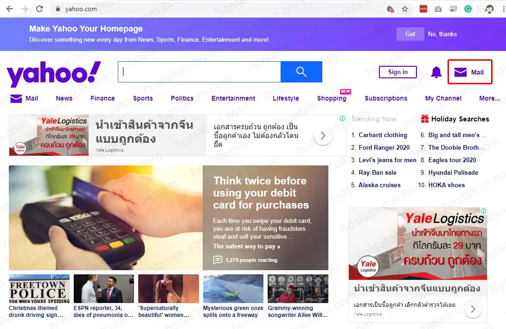The width and height of the screenshot is (506, 329).
Task: Open the notifications bell icon
Action: pyautogui.click(x=436, y=72)
